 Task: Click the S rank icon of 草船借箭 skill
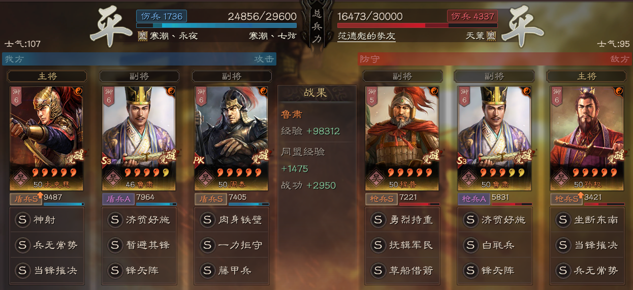(378, 270)
